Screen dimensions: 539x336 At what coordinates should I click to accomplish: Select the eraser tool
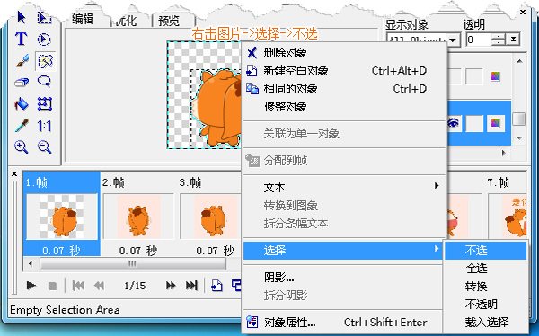coord(22,83)
